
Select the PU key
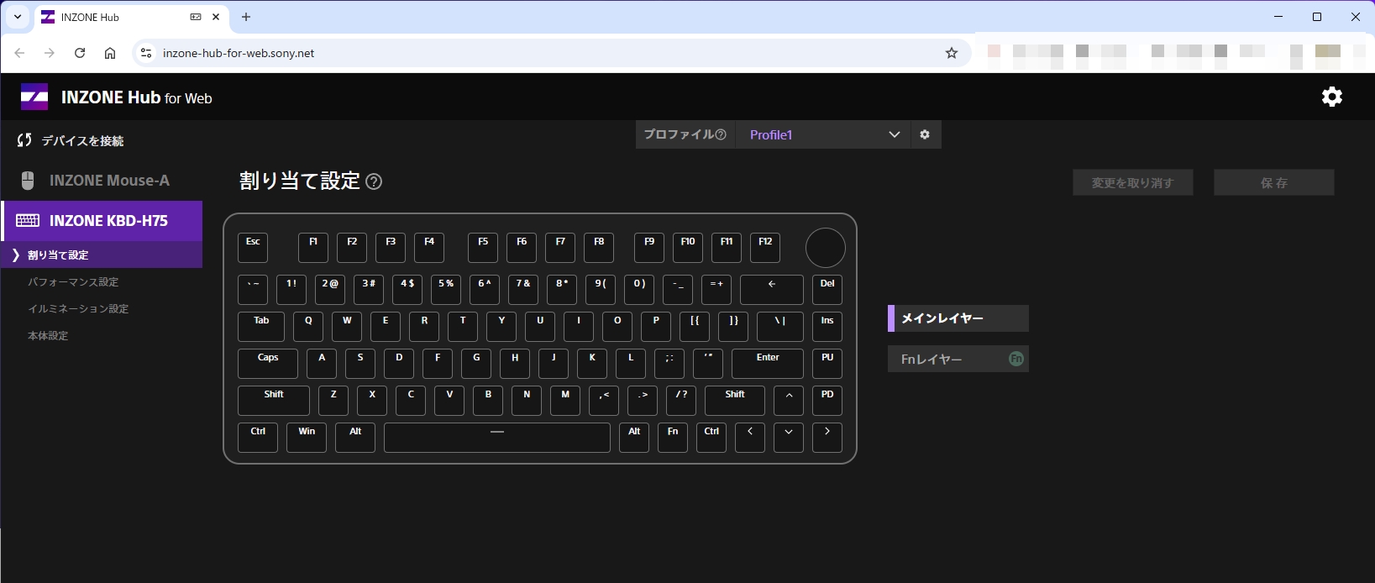point(827,364)
